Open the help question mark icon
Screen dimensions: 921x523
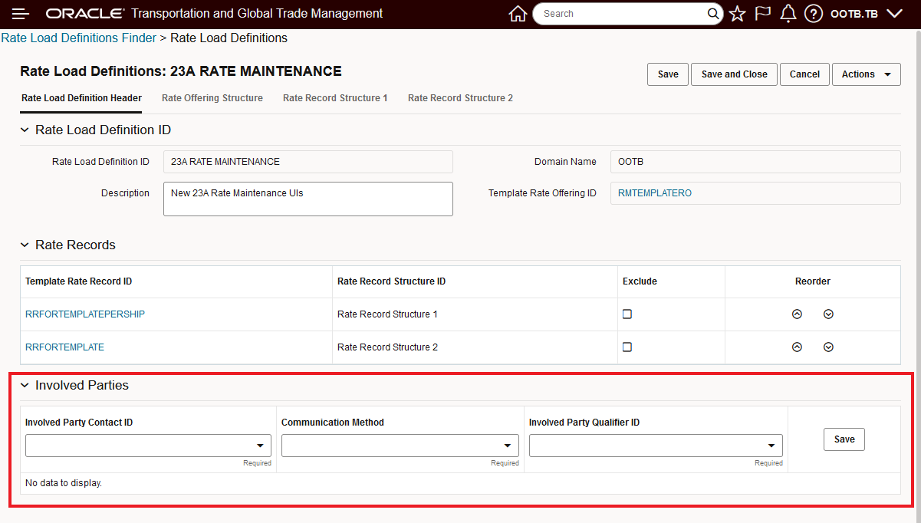tap(814, 14)
